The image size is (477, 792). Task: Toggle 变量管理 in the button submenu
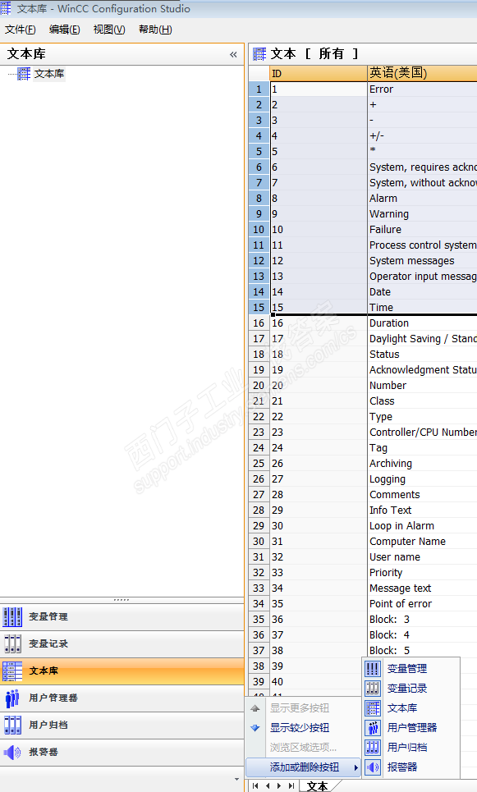(x=410, y=669)
